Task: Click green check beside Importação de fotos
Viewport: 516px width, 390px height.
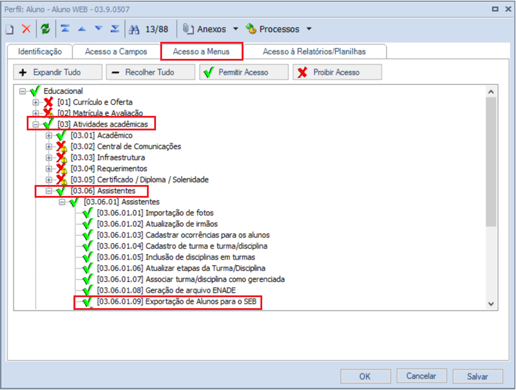Action: coord(88,213)
